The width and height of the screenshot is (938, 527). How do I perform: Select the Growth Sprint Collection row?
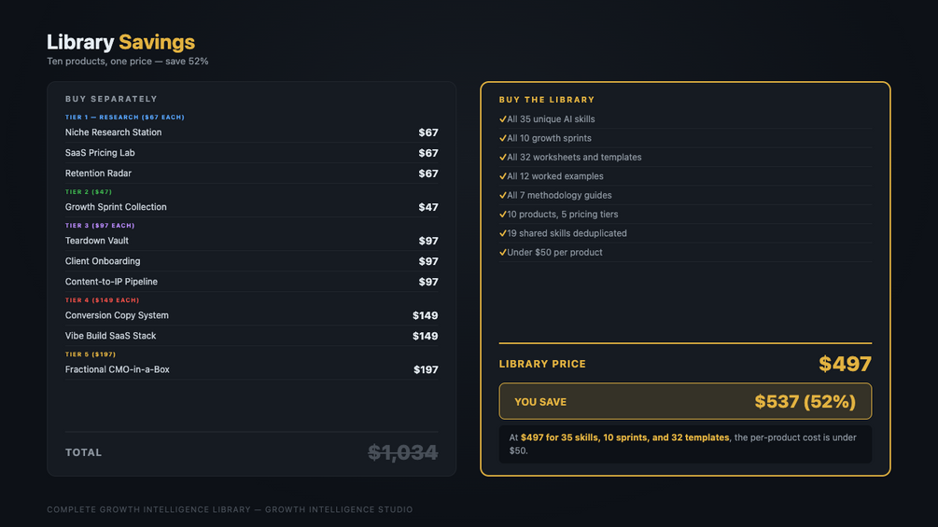coord(251,207)
